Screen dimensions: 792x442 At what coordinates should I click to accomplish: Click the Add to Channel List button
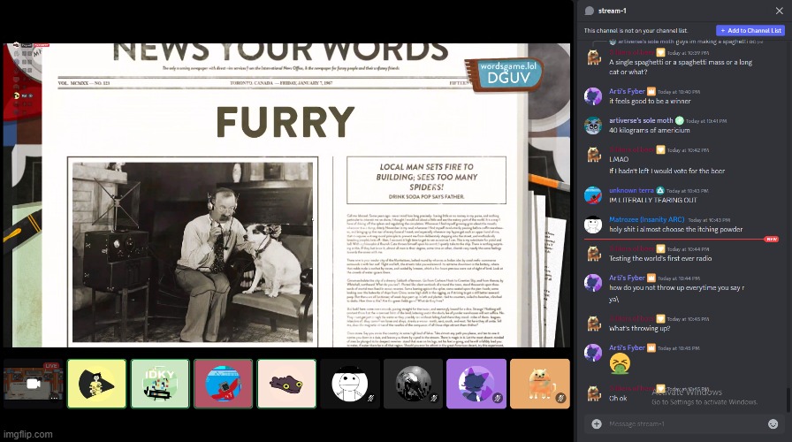[x=750, y=30]
